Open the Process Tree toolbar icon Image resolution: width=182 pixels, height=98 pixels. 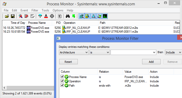click(60, 16)
